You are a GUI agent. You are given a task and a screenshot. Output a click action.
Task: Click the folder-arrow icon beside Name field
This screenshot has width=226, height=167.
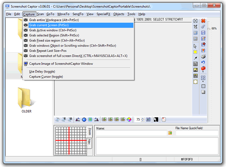click(170, 133)
